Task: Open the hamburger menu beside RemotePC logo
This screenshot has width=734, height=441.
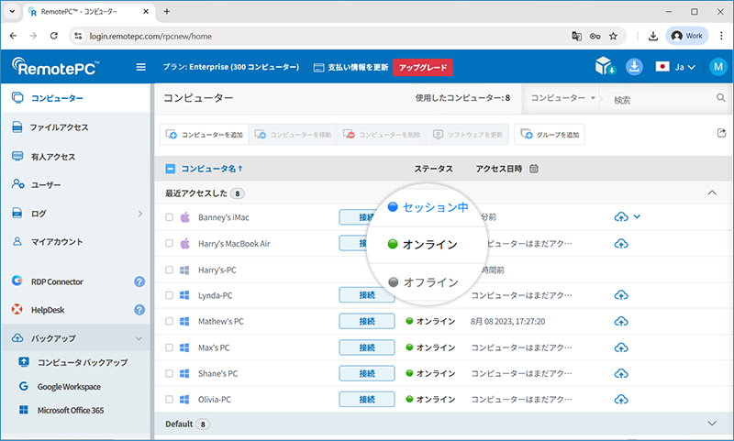Action: 140,67
